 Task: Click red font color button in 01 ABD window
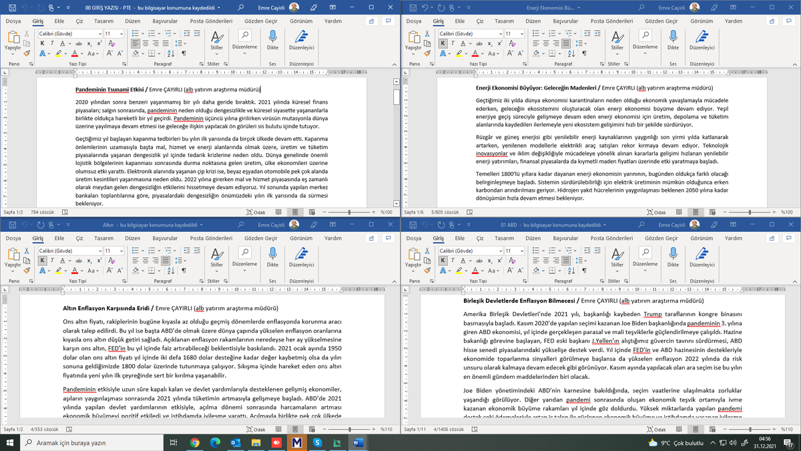pos(475,270)
